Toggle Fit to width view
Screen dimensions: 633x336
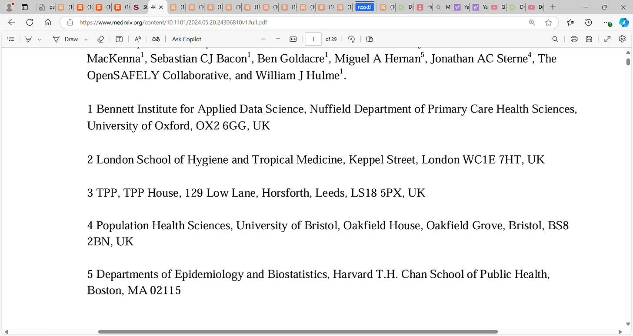pyautogui.click(x=293, y=39)
